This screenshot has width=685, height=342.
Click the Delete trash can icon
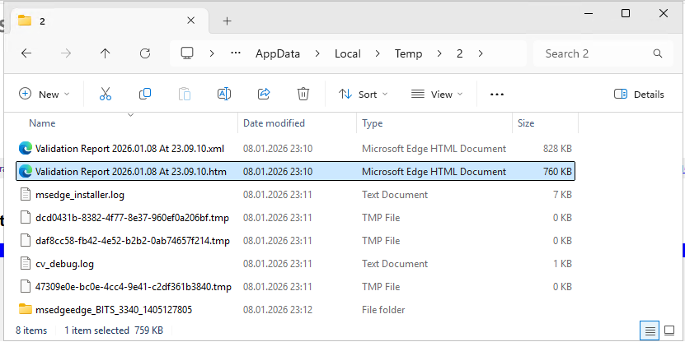(303, 95)
